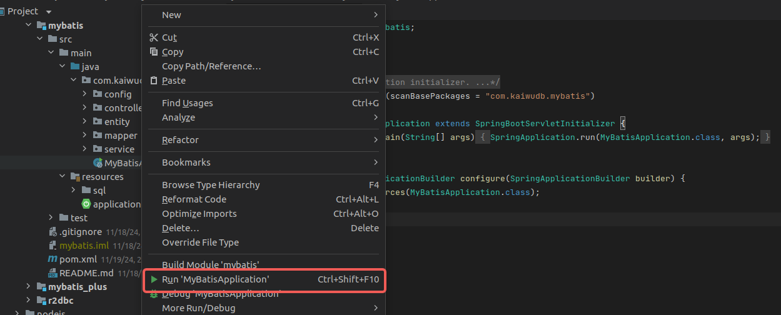Click the mybatis.iml module file icon
The width and height of the screenshot is (781, 315).
pyautogui.click(x=53, y=246)
